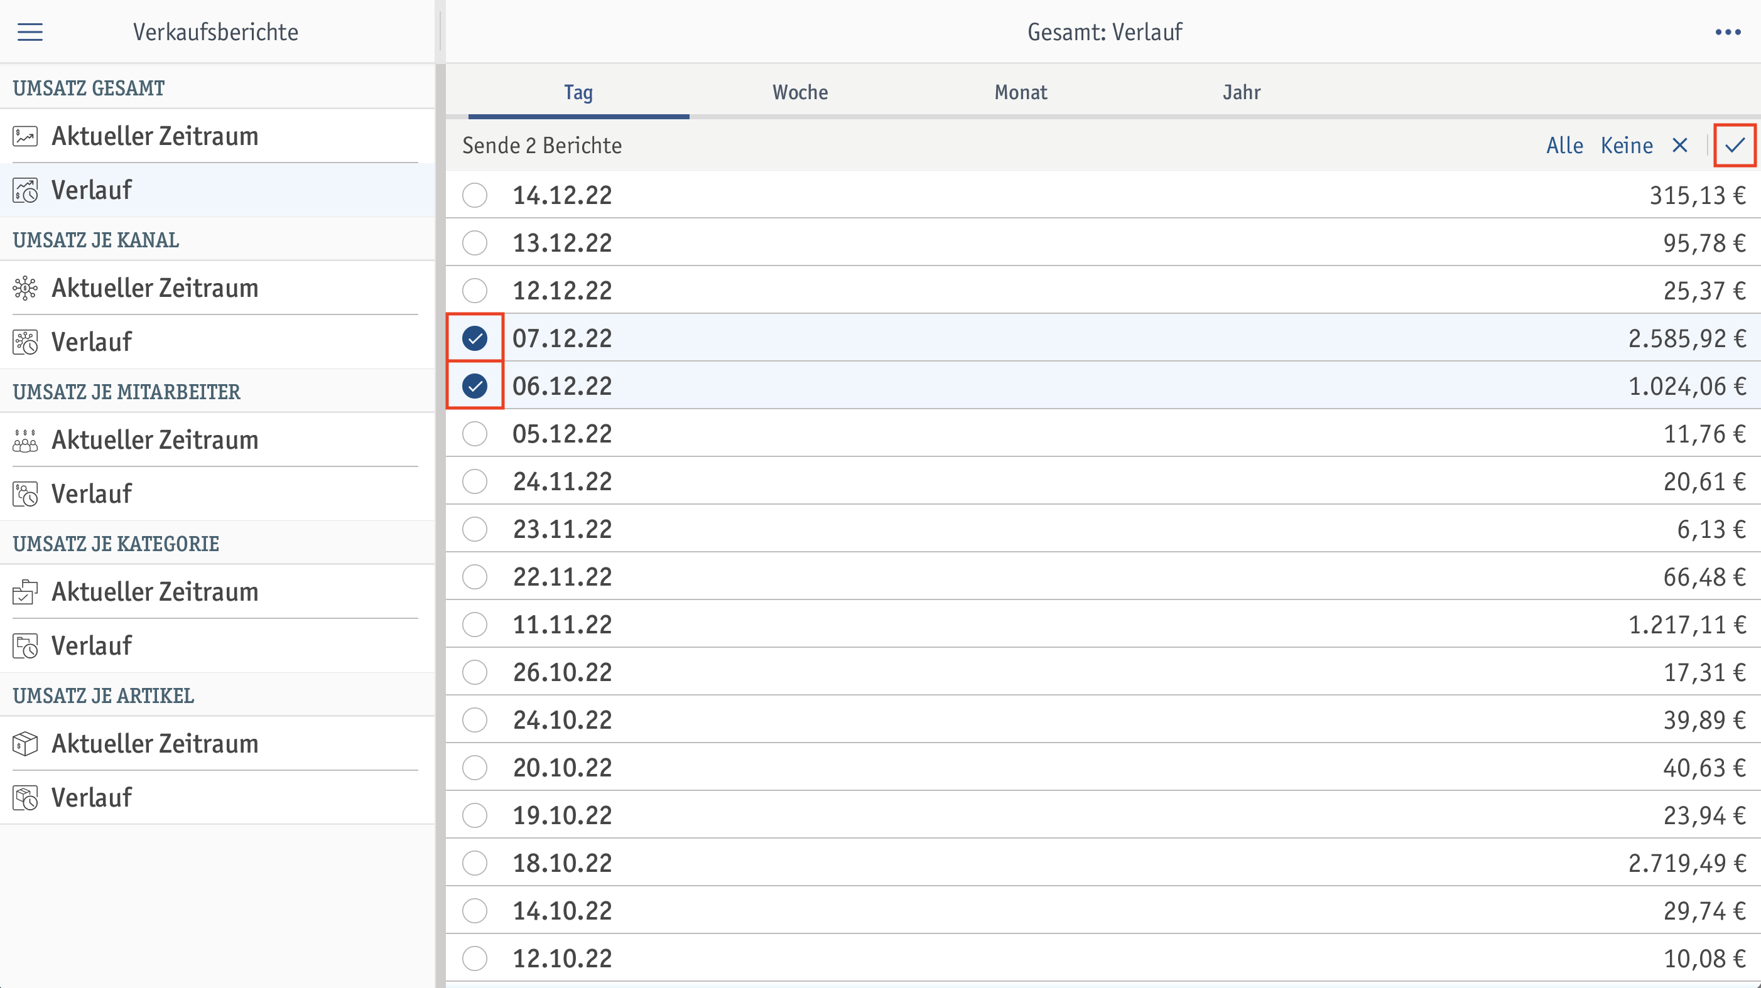Select the 05.12.22 report radio

[x=474, y=434]
